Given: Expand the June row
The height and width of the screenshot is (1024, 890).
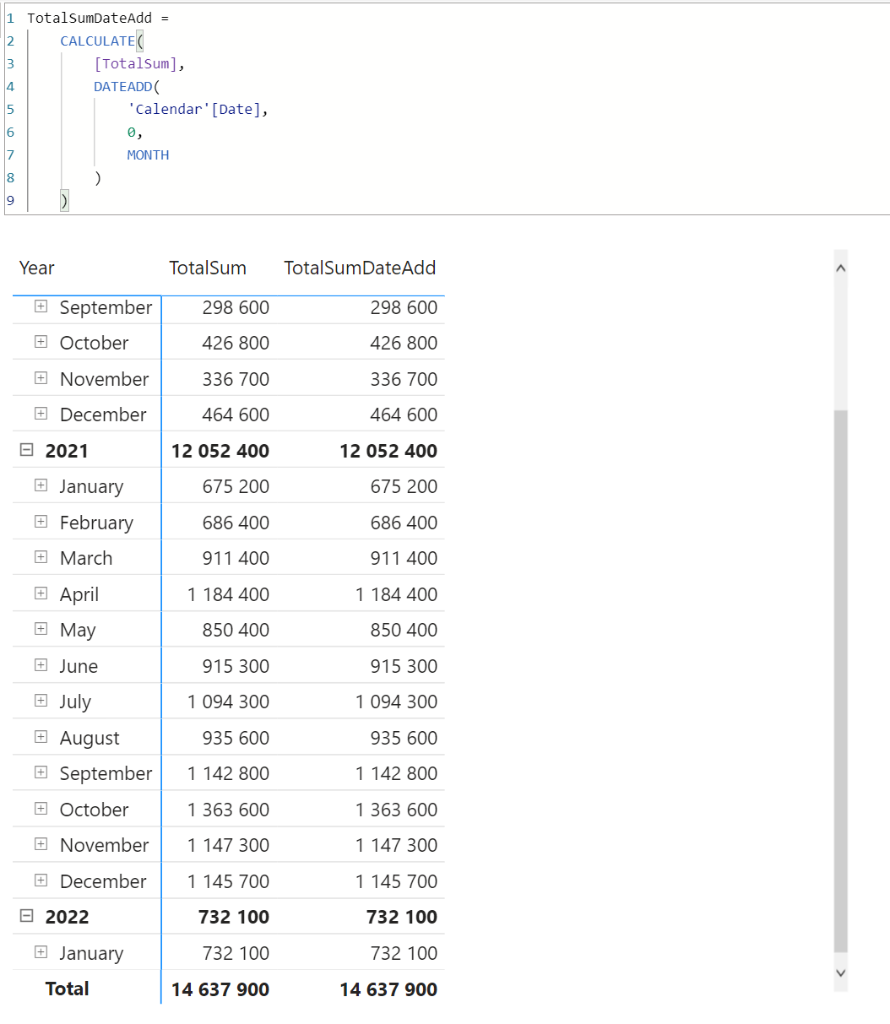Looking at the screenshot, I should (x=41, y=665).
